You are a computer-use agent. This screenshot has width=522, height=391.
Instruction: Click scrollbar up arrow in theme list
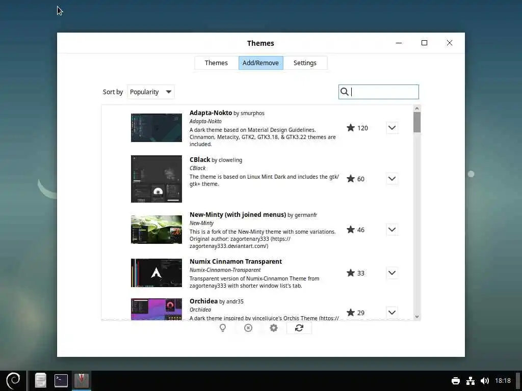[417, 108]
